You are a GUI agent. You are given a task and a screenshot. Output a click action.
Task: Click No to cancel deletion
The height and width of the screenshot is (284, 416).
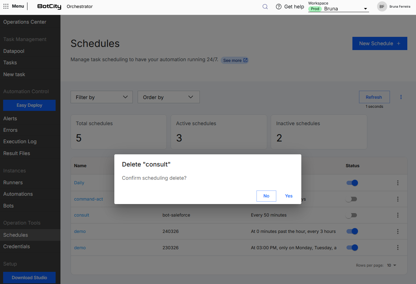(x=266, y=196)
